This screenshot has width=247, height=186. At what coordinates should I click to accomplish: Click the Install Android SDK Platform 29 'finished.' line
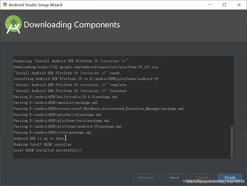point(70,91)
